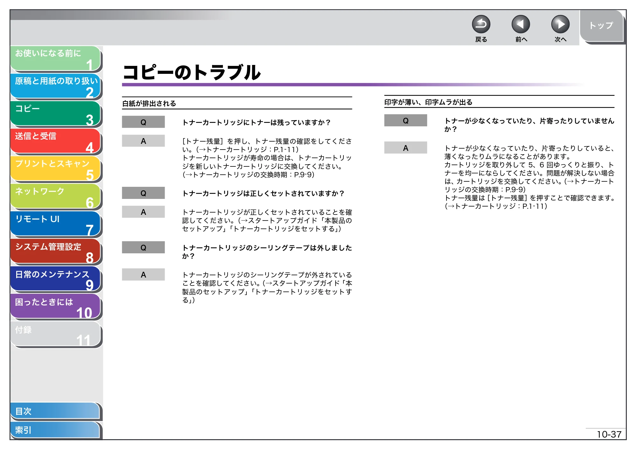Open chapter 7 リモート UI
636x450 pixels.
coord(55,224)
